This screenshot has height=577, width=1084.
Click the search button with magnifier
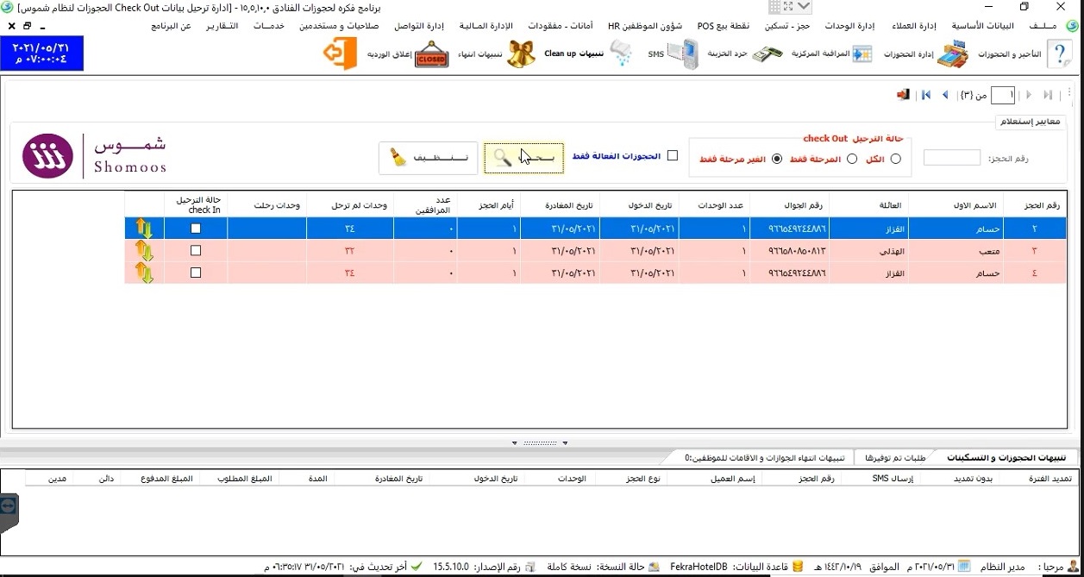tap(523, 158)
